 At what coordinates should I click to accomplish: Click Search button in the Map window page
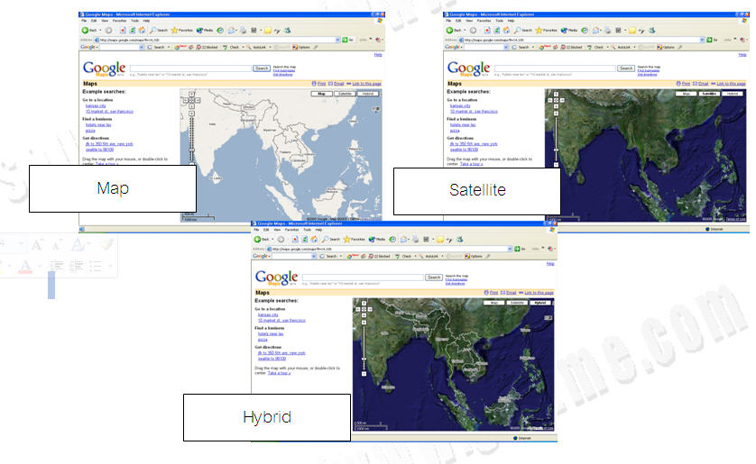pyautogui.click(x=262, y=68)
